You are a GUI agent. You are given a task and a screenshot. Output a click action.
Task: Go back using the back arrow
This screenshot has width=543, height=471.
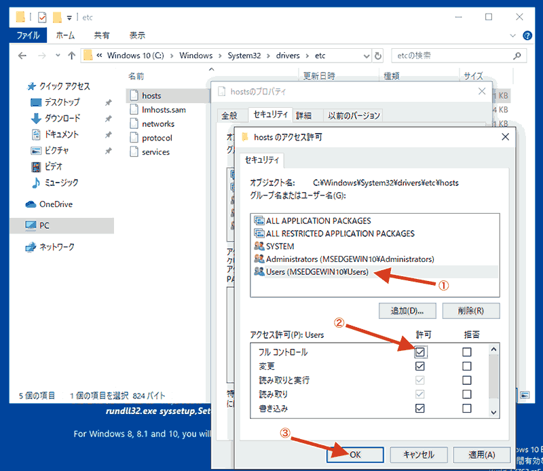pyautogui.click(x=22, y=56)
